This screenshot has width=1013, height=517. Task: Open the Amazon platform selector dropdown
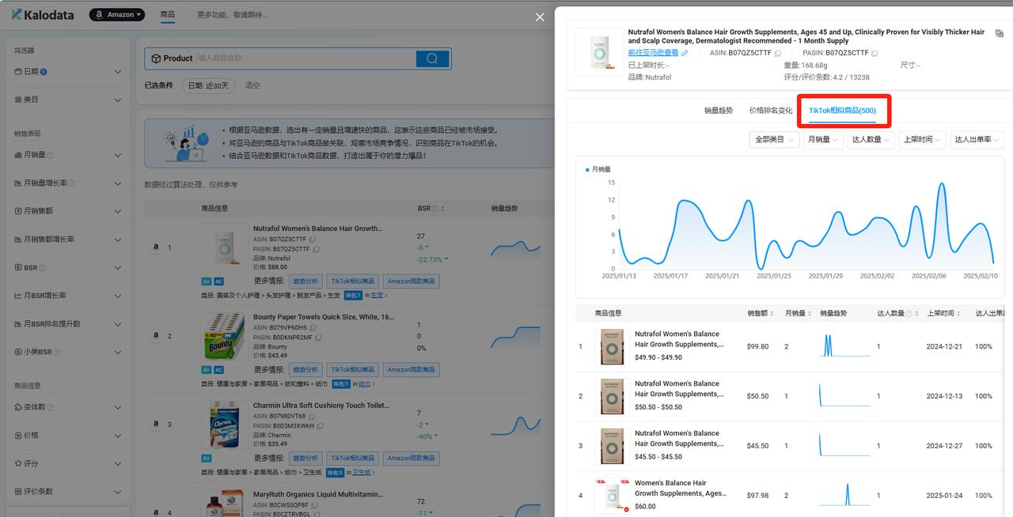117,14
